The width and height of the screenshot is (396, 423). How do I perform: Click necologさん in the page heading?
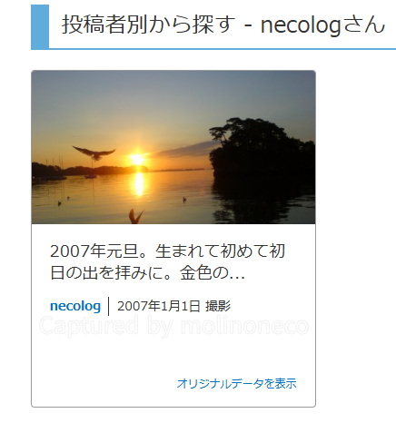(x=322, y=25)
